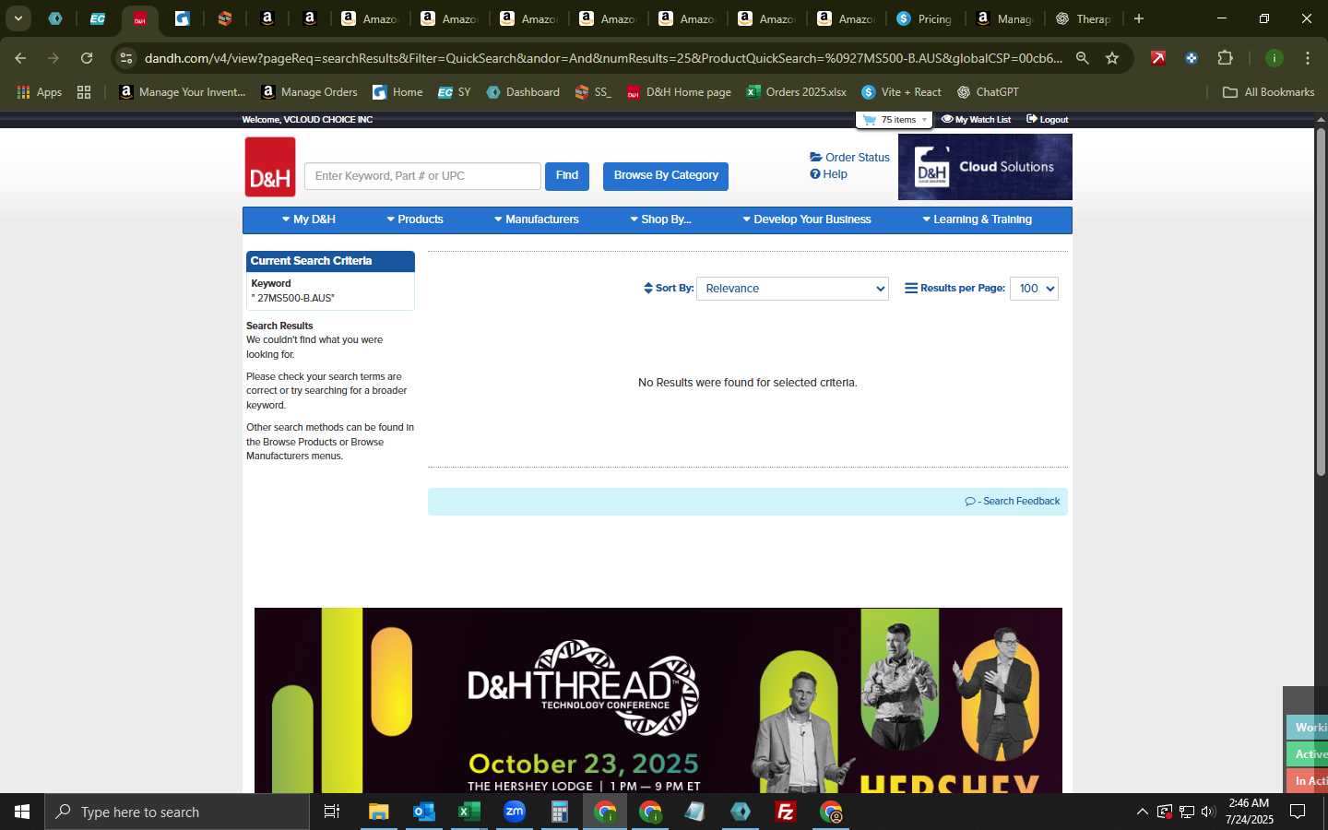Expand the My D&H menu
This screenshot has height=830, width=1328.
coord(308,219)
